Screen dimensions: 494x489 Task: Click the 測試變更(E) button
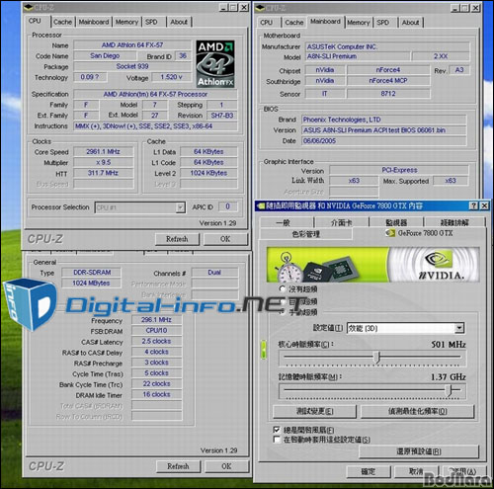(x=315, y=411)
